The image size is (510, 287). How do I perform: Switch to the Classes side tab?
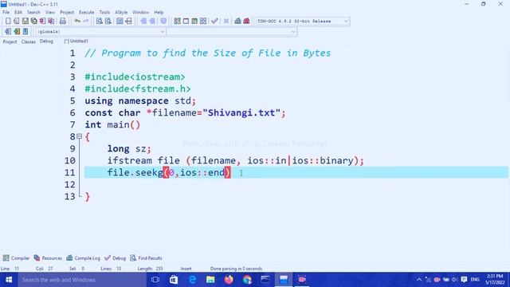click(x=29, y=42)
